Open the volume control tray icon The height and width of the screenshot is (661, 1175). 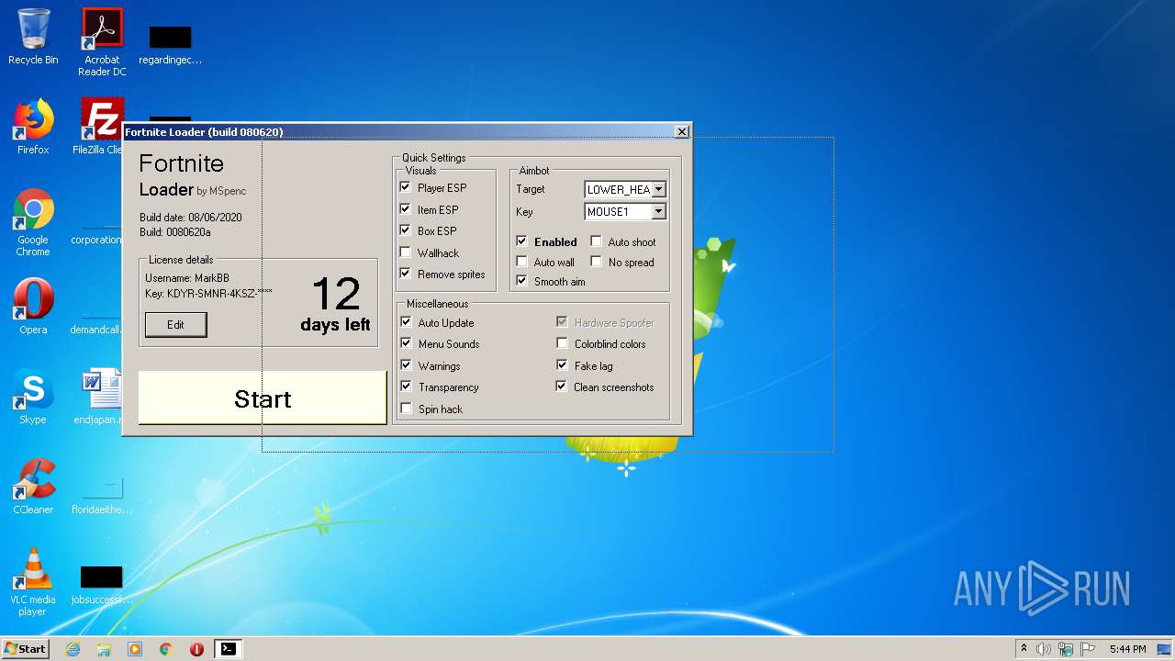(x=1044, y=649)
